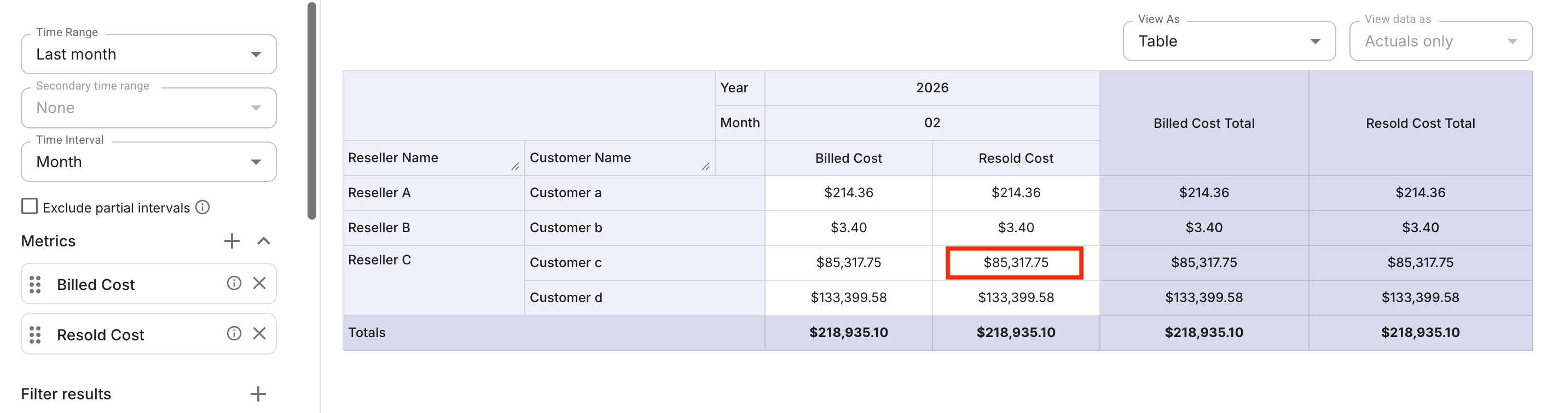The image size is (1553, 413).
Task: Open the View data as Actuals only selector
Action: coord(1441,41)
